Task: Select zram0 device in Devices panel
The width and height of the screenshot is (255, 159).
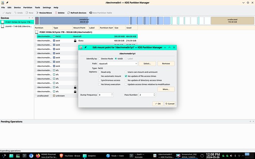Action: (x=17, y=26)
